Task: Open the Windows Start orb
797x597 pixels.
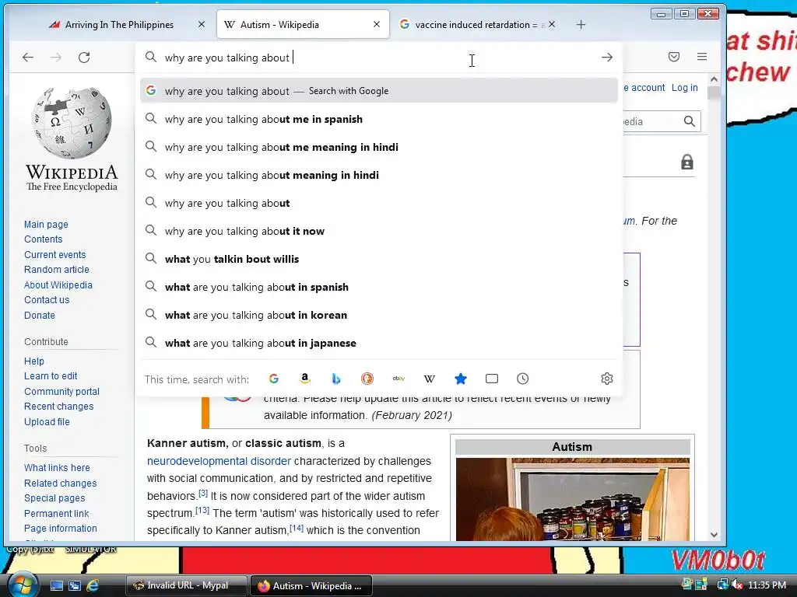Action: click(22, 585)
